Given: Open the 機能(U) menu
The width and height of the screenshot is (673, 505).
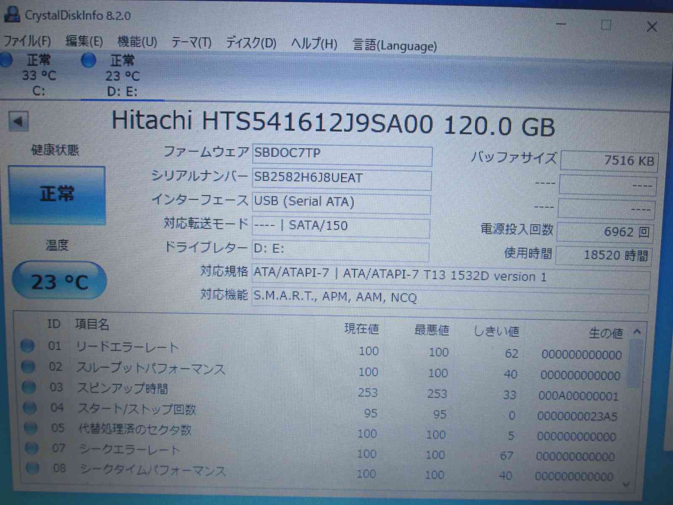Looking at the screenshot, I should 137,42.
